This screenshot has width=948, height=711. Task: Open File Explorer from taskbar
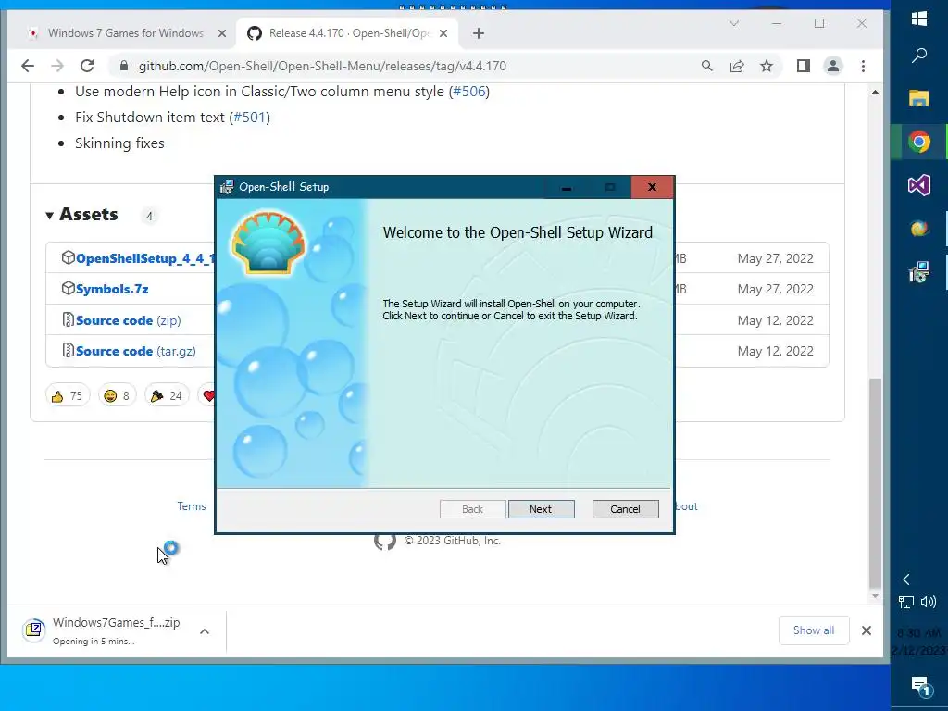tap(919, 98)
